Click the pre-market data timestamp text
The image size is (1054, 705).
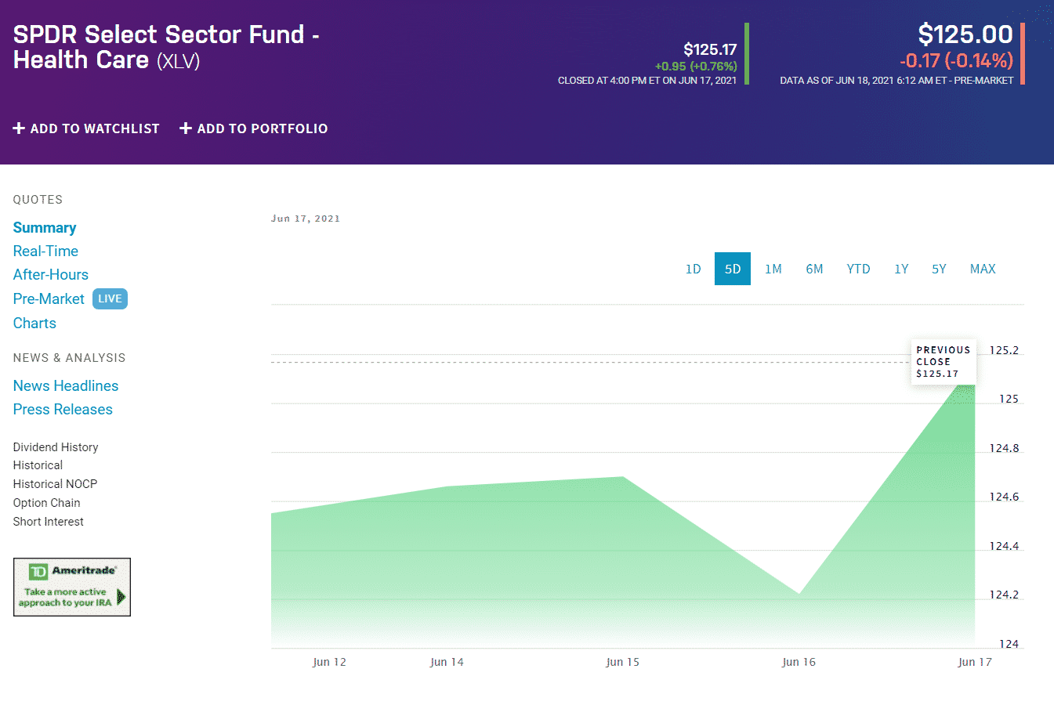click(896, 81)
